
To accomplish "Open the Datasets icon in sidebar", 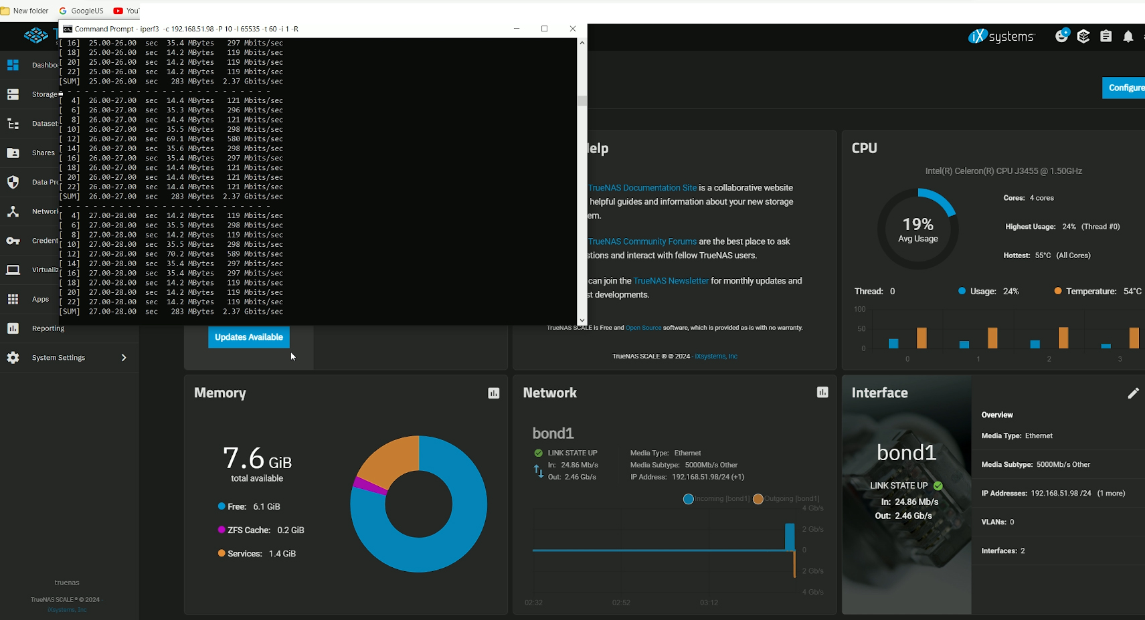I will pos(13,124).
